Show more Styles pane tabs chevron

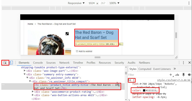click(175, 69)
